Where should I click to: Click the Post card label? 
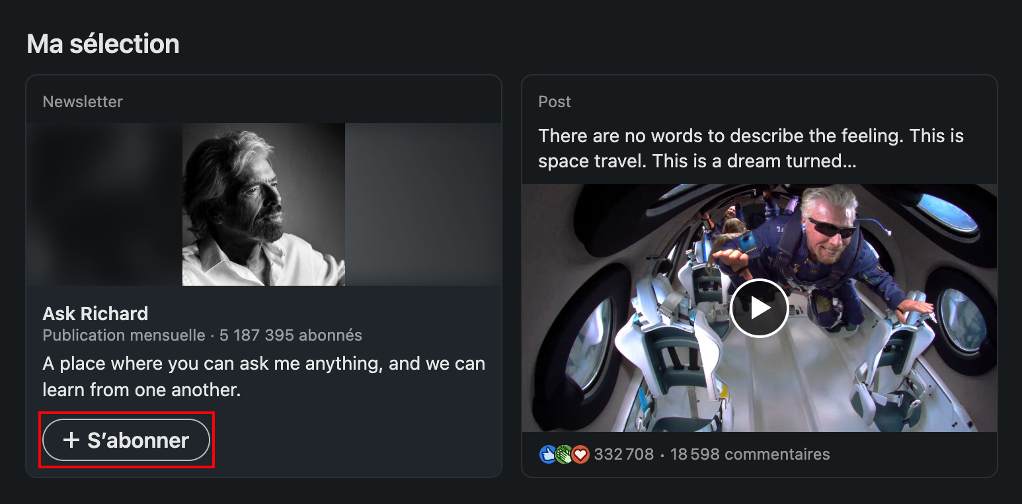tap(555, 102)
